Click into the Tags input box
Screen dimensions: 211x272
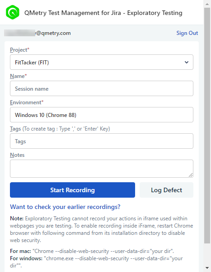[102, 141]
